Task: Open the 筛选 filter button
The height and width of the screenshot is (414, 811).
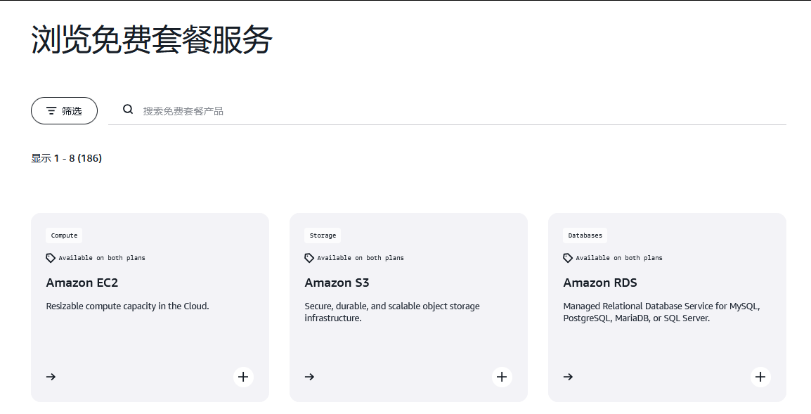Action: 64,111
